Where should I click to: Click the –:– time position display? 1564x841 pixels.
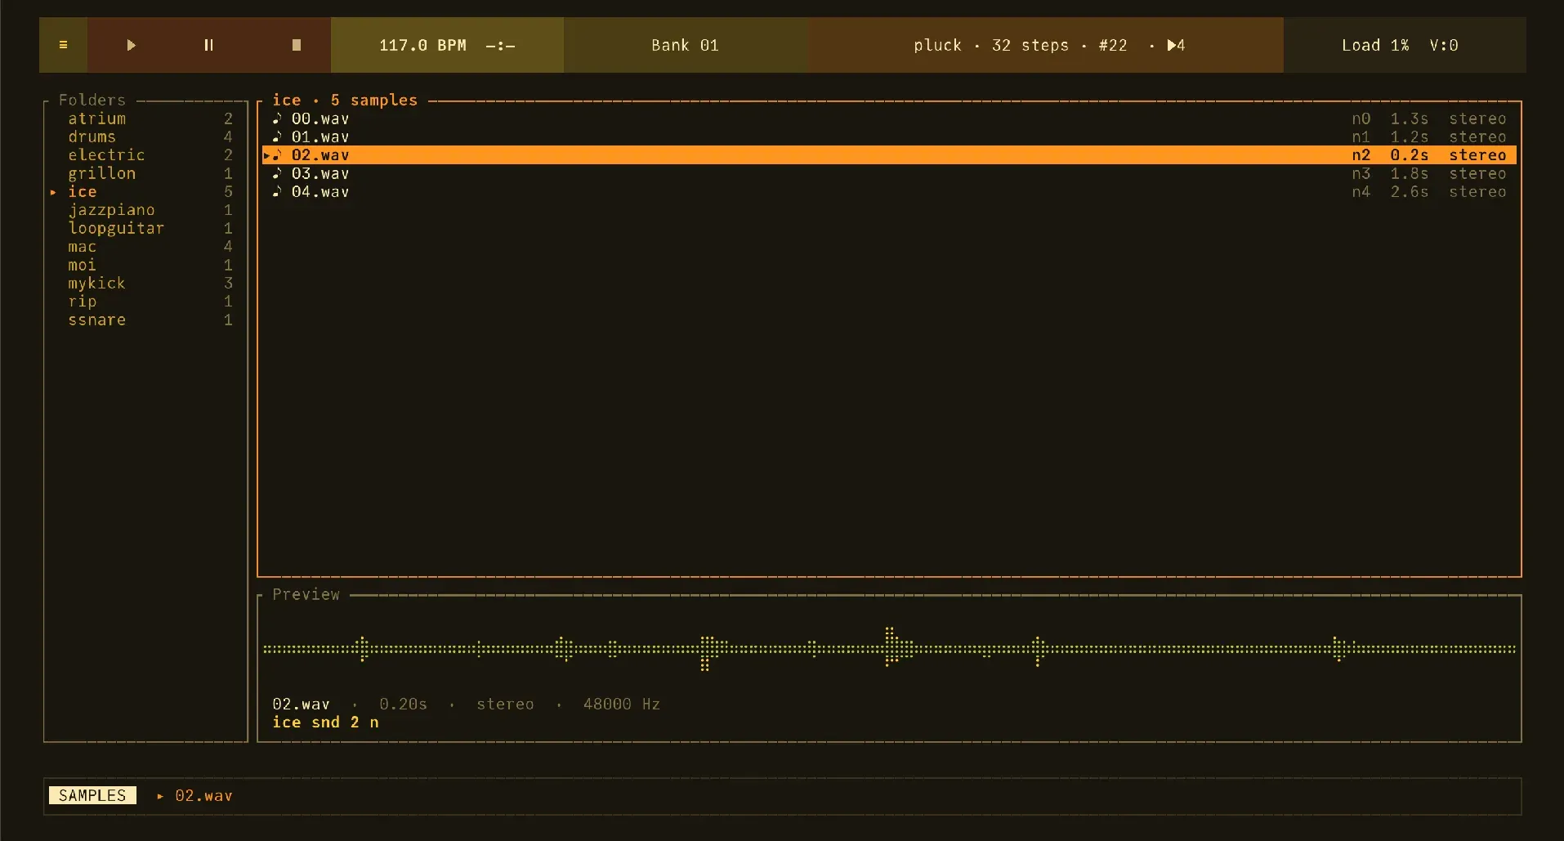click(500, 46)
